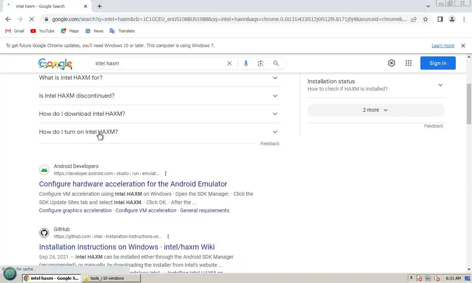Expand How do I turn on Intel HAXM?
The width and height of the screenshot is (472, 283).
pos(159,132)
